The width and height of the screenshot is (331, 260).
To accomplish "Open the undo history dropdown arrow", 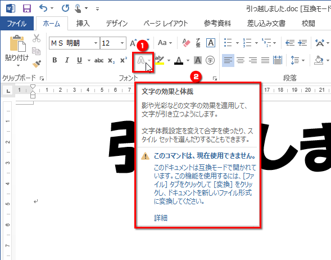I will 52,8.
